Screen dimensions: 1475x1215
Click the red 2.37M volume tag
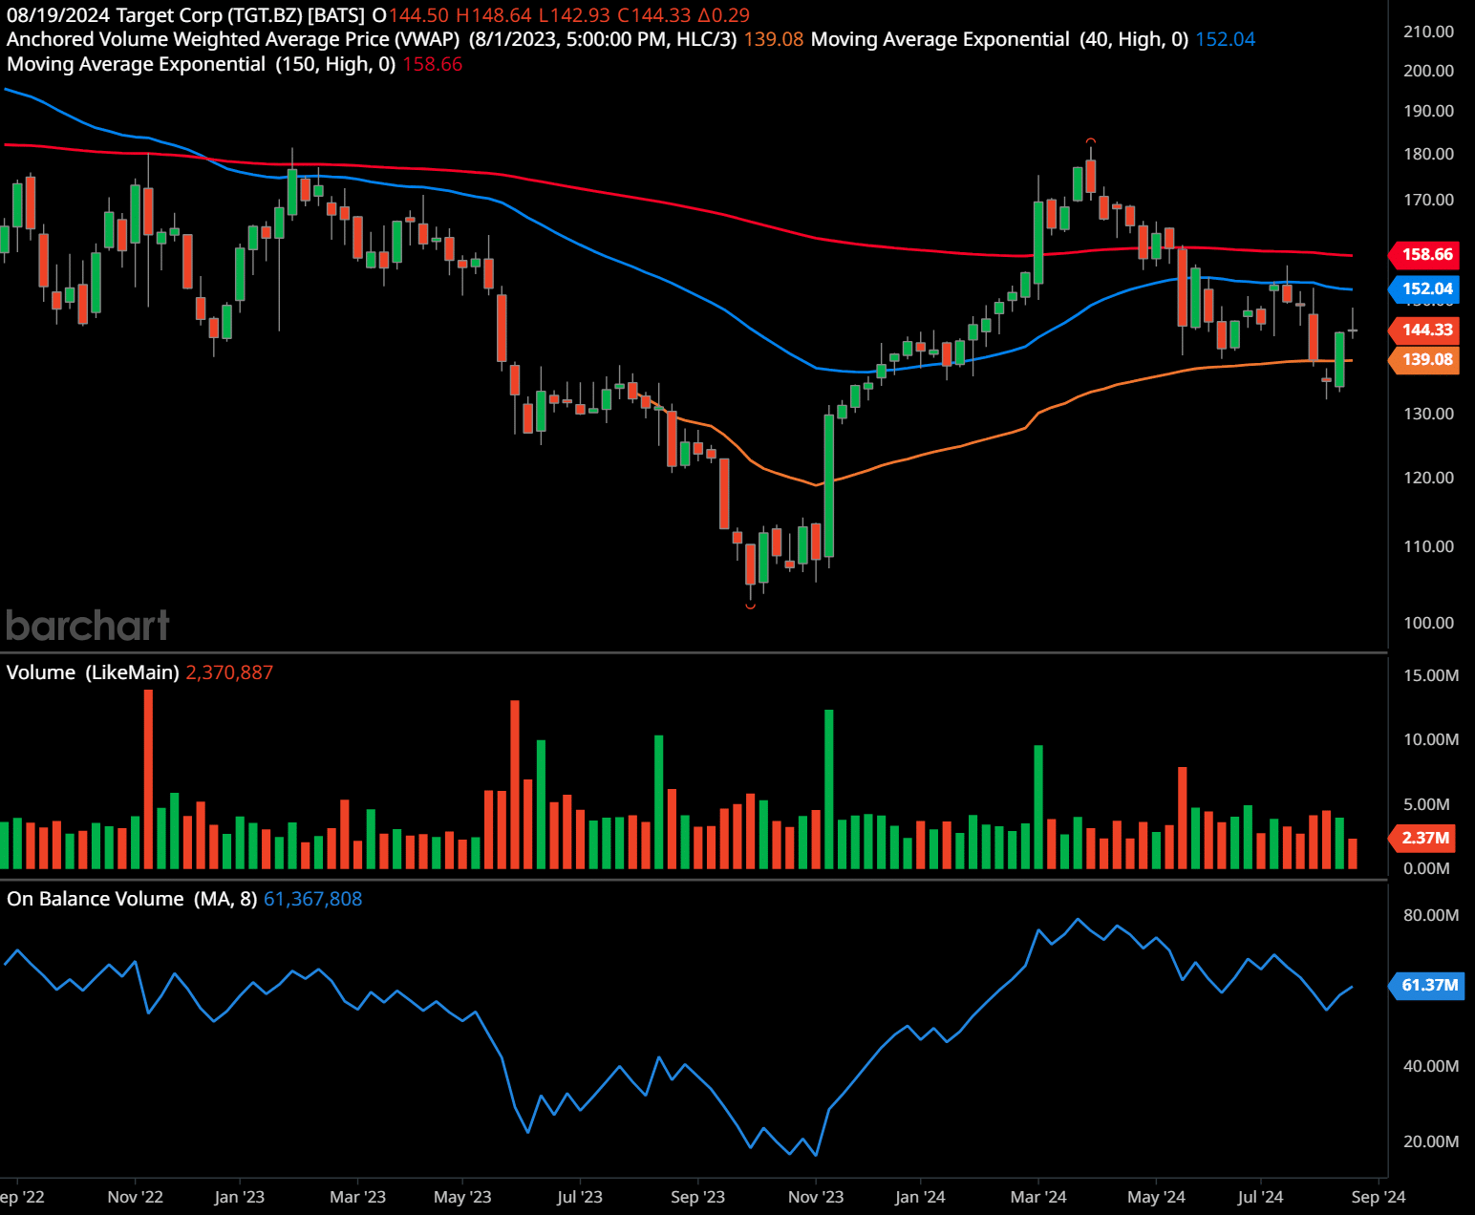pyautogui.click(x=1422, y=838)
